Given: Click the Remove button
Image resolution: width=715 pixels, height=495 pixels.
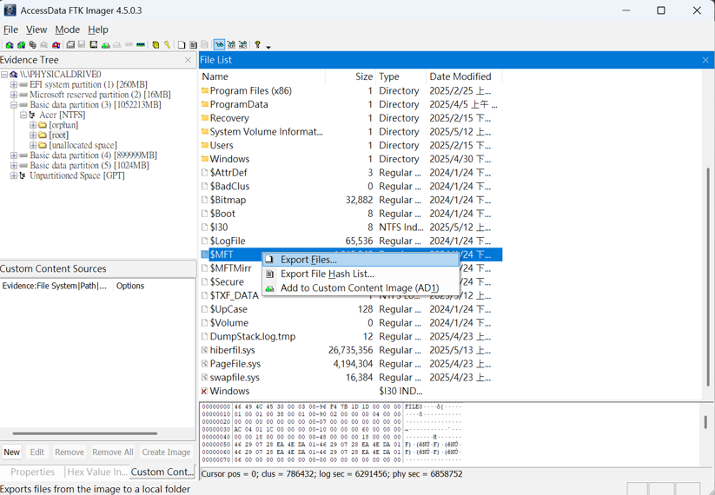Looking at the screenshot, I should (x=70, y=452).
